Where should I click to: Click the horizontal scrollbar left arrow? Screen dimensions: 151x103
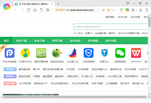pyautogui.click(x=2, y=97)
